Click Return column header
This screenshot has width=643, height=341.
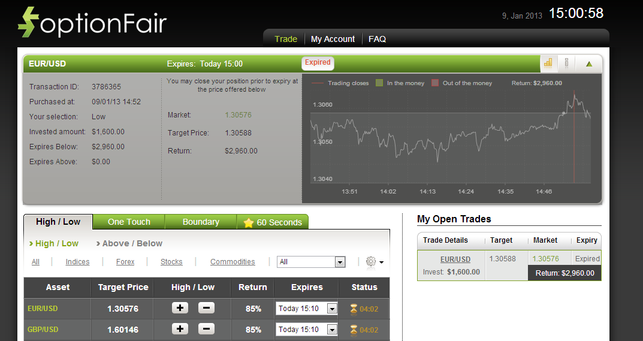coord(253,287)
